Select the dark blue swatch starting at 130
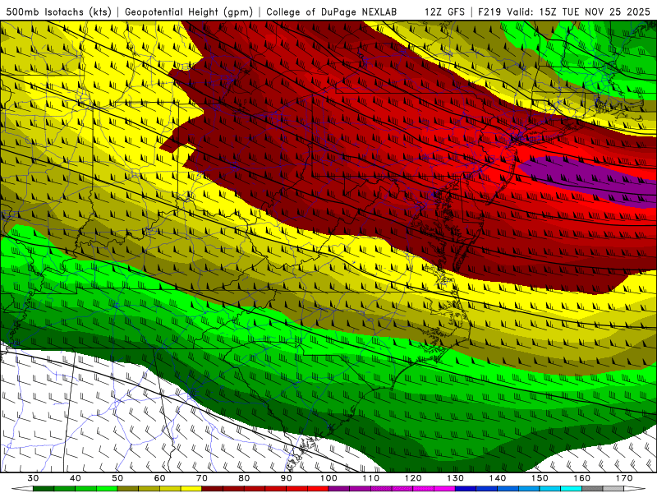The image size is (657, 493). (x=466, y=489)
